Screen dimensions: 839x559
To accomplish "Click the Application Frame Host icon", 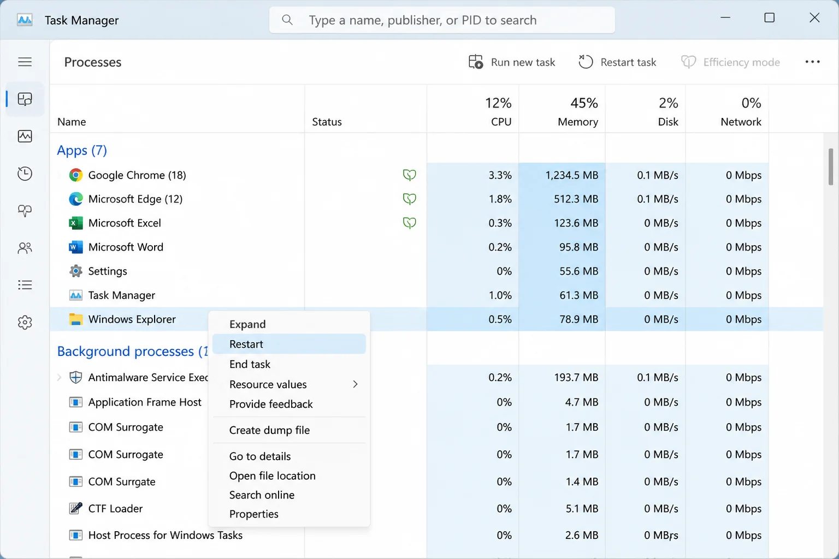I will (76, 402).
